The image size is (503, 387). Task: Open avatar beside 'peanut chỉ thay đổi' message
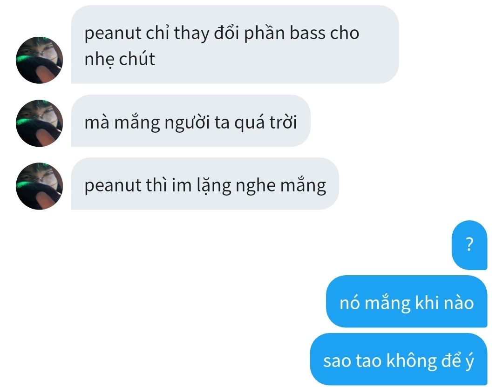(x=39, y=60)
